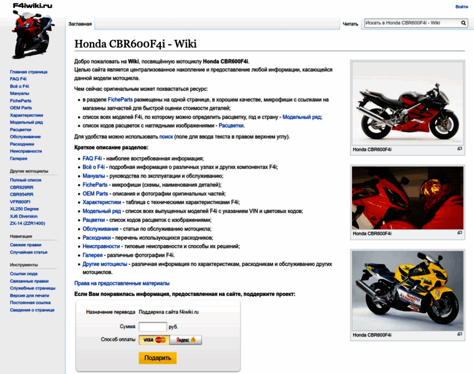Screen dimensions: 474x374
Task: Open the Войти login link
Action: tap(462, 7)
